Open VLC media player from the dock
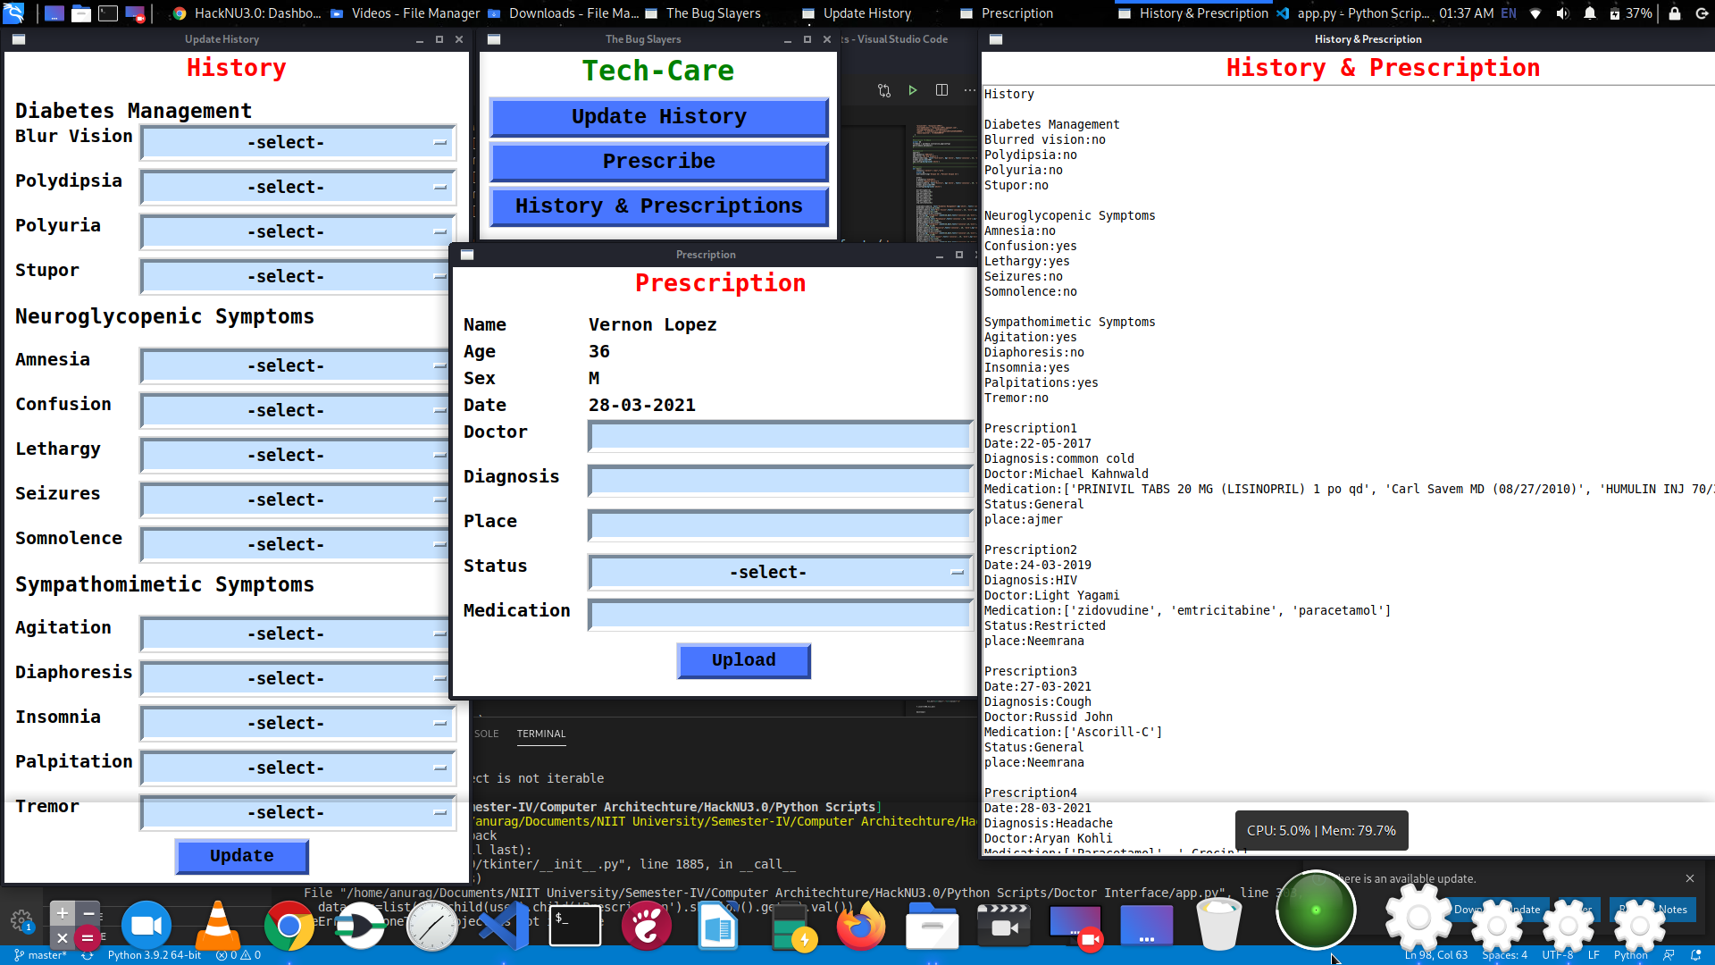The width and height of the screenshot is (1715, 965). (219, 927)
